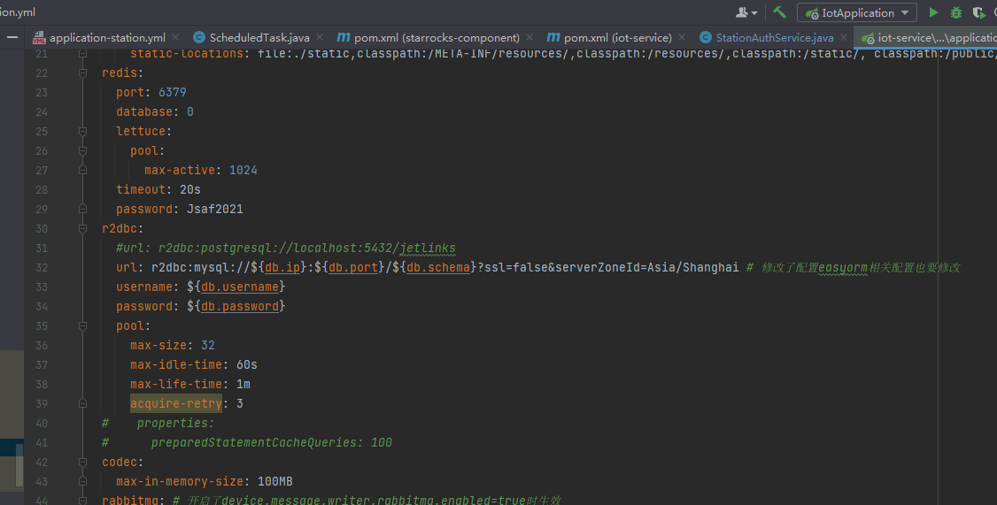Run IotApplication with the green play icon
Viewport: 997px width, 505px height.
point(933,12)
